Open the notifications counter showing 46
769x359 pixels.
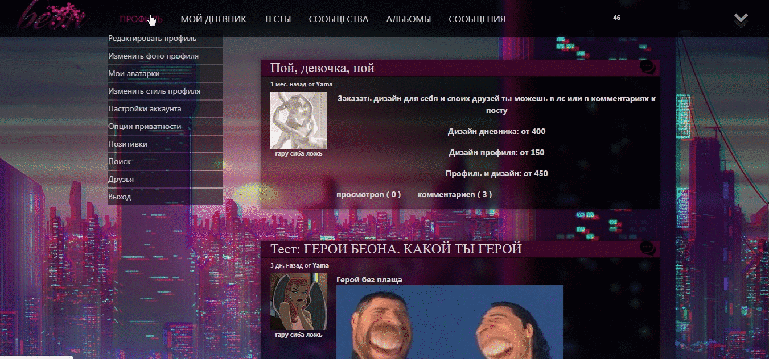616,18
